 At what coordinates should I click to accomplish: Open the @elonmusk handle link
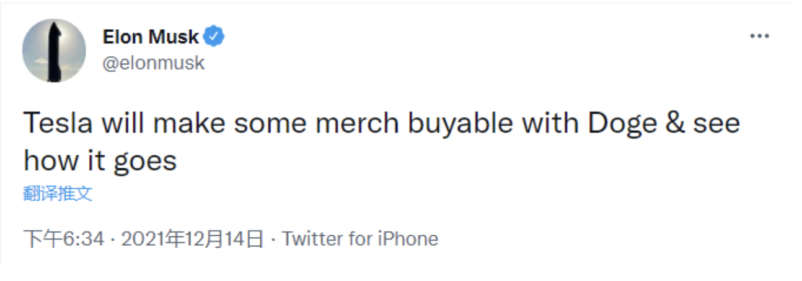[x=153, y=63]
